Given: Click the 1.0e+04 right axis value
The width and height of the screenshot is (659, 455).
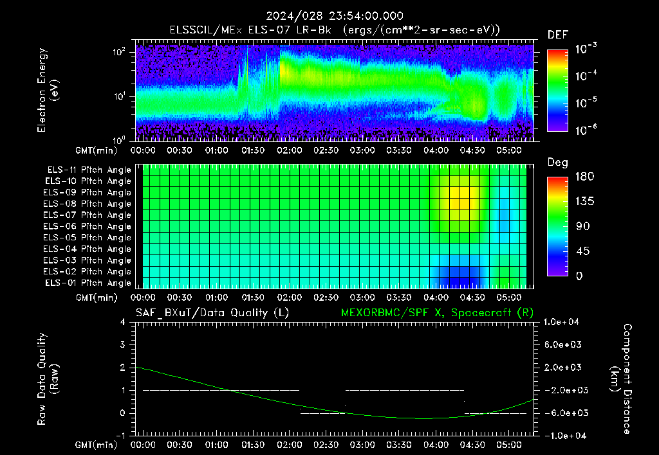Looking at the screenshot, I should point(562,322).
